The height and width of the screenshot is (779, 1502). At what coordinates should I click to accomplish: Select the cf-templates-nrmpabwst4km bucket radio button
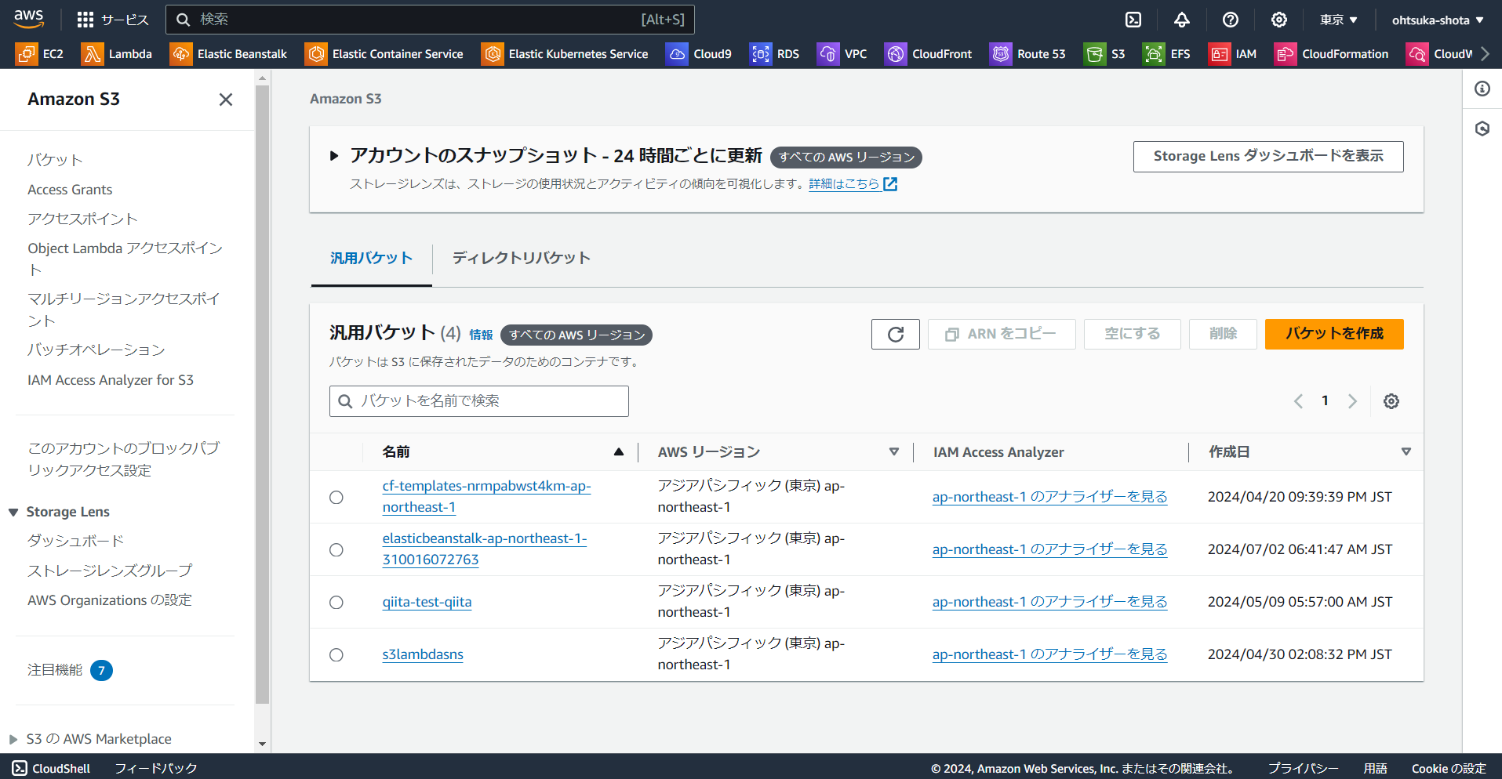coord(336,498)
